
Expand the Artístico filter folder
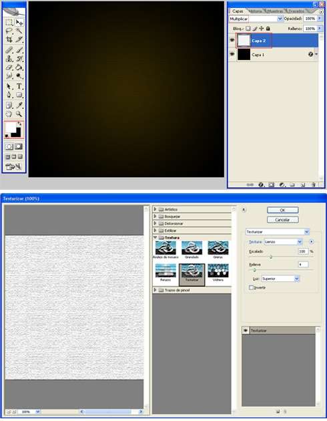(x=155, y=209)
